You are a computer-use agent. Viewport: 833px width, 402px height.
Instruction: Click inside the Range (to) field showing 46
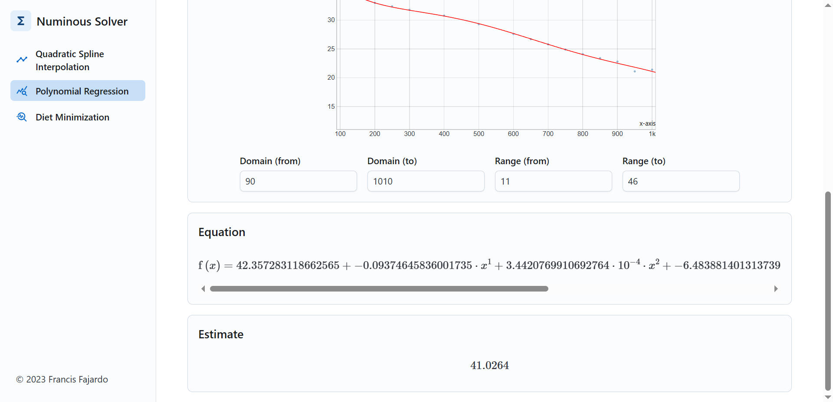[x=680, y=181]
